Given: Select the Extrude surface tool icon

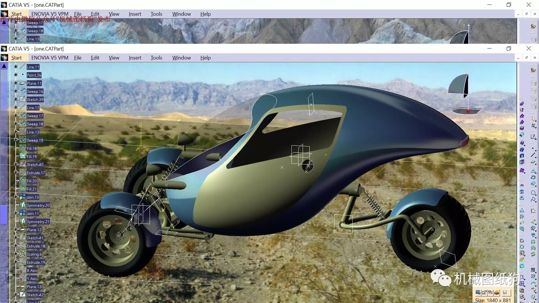Looking at the screenshot, I should pos(533,171).
